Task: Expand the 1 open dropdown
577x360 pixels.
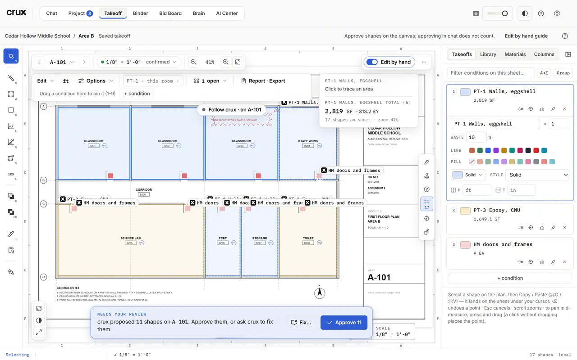Action: [x=211, y=81]
